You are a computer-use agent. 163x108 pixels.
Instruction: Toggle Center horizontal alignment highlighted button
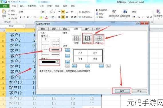63,17
